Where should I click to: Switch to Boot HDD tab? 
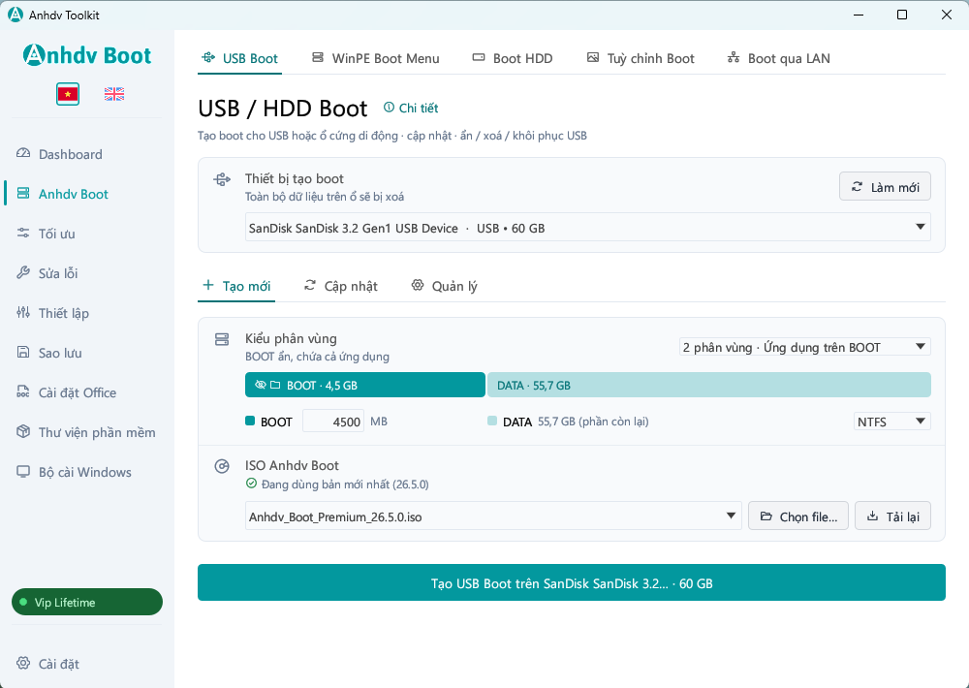(513, 58)
